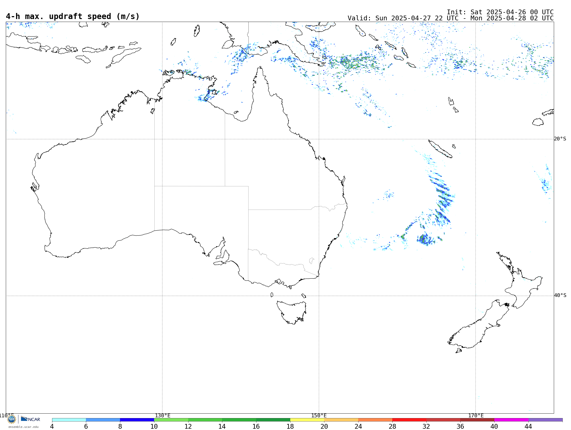Screen dimensions: 571x430
Task: Choose the bright red 28–32 colorbar segment
Action: click(x=409, y=420)
